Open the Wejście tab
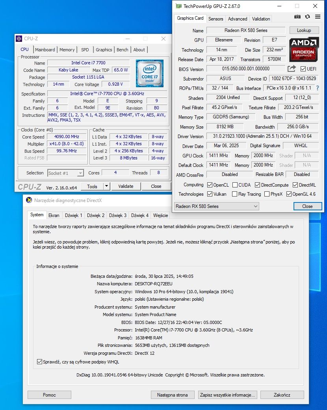This screenshot has width=327, height=410. (160, 215)
